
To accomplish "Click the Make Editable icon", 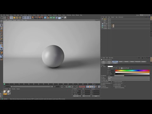I will click(1, 22).
